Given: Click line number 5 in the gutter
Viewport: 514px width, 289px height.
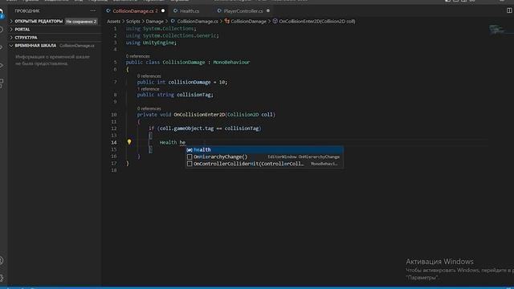Looking at the screenshot, I should (x=115, y=63).
